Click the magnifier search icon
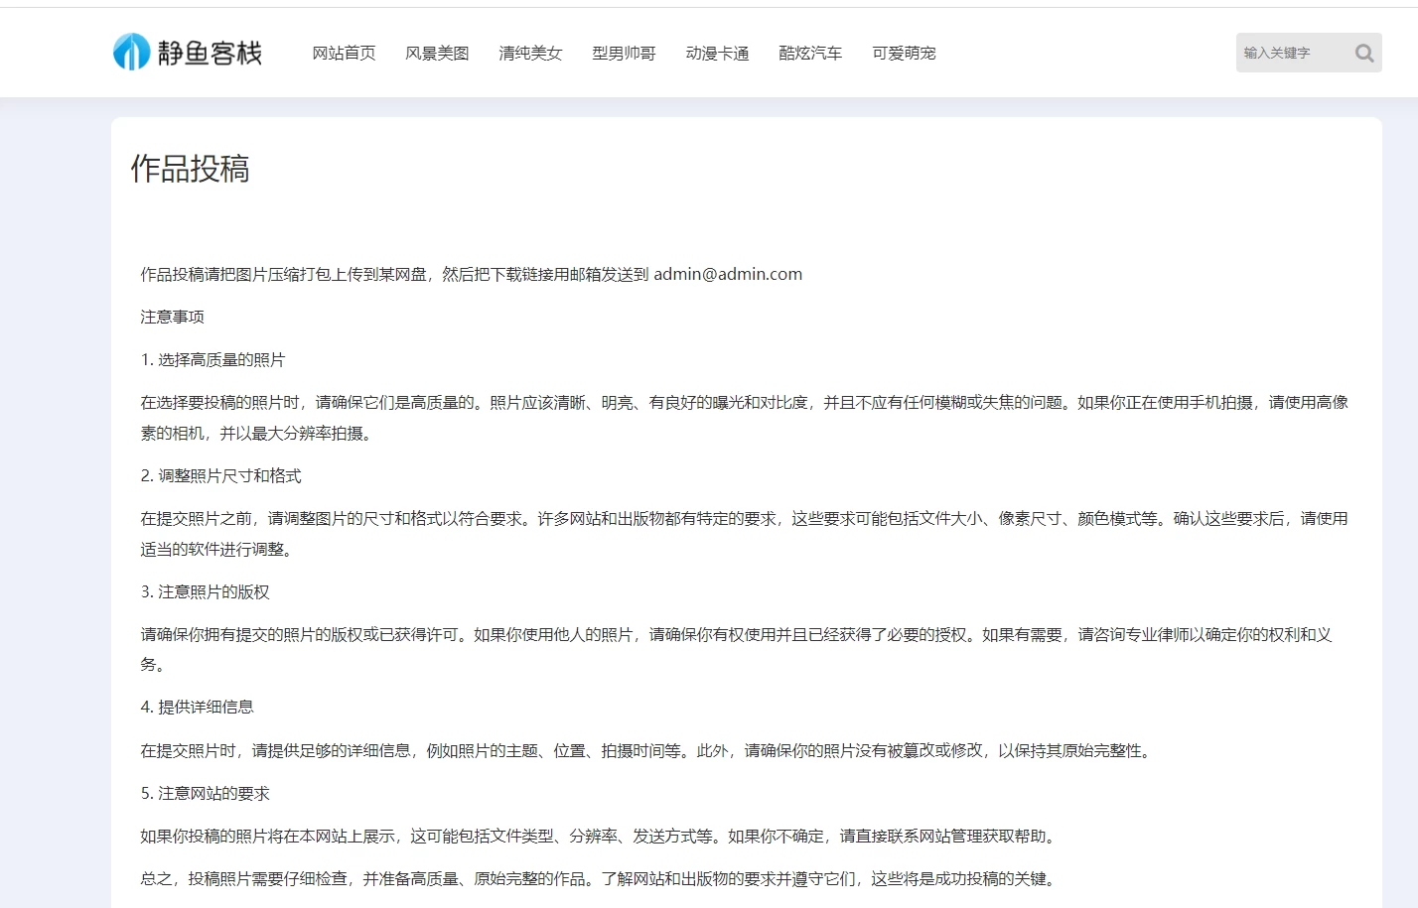Screen dimensions: 1418x908 click(x=1364, y=54)
